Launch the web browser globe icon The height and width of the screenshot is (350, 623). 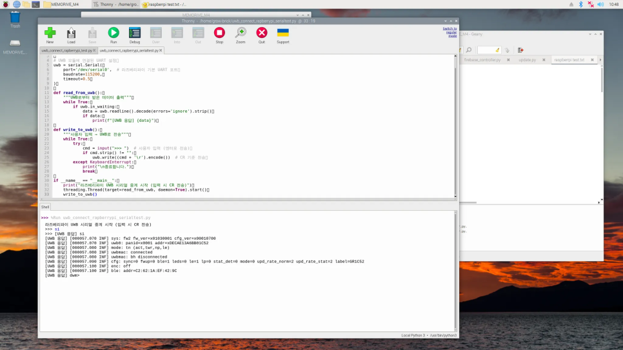pyautogui.click(x=16, y=5)
